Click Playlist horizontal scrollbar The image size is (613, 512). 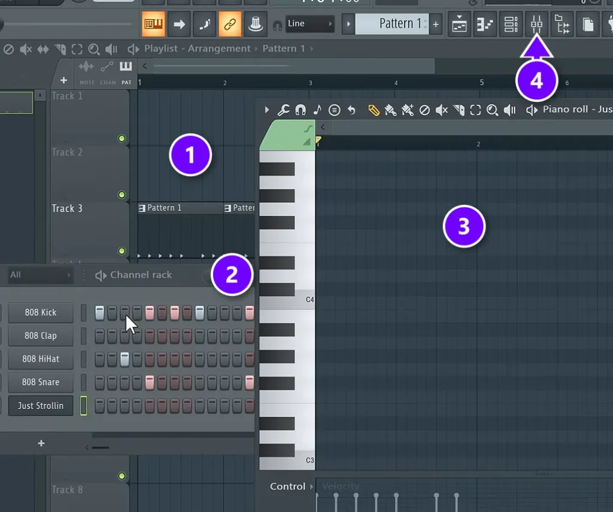(293, 66)
